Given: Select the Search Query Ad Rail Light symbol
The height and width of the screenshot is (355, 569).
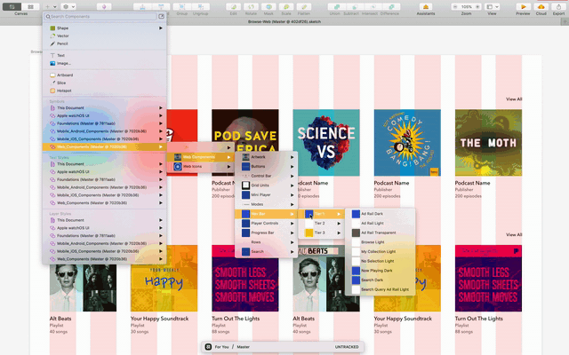Looking at the screenshot, I should [x=380, y=289].
